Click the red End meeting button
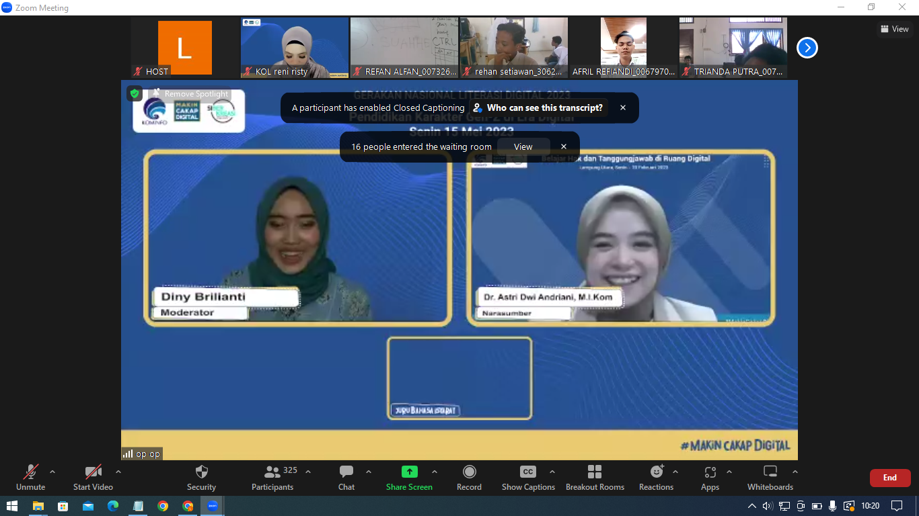 [x=890, y=478]
